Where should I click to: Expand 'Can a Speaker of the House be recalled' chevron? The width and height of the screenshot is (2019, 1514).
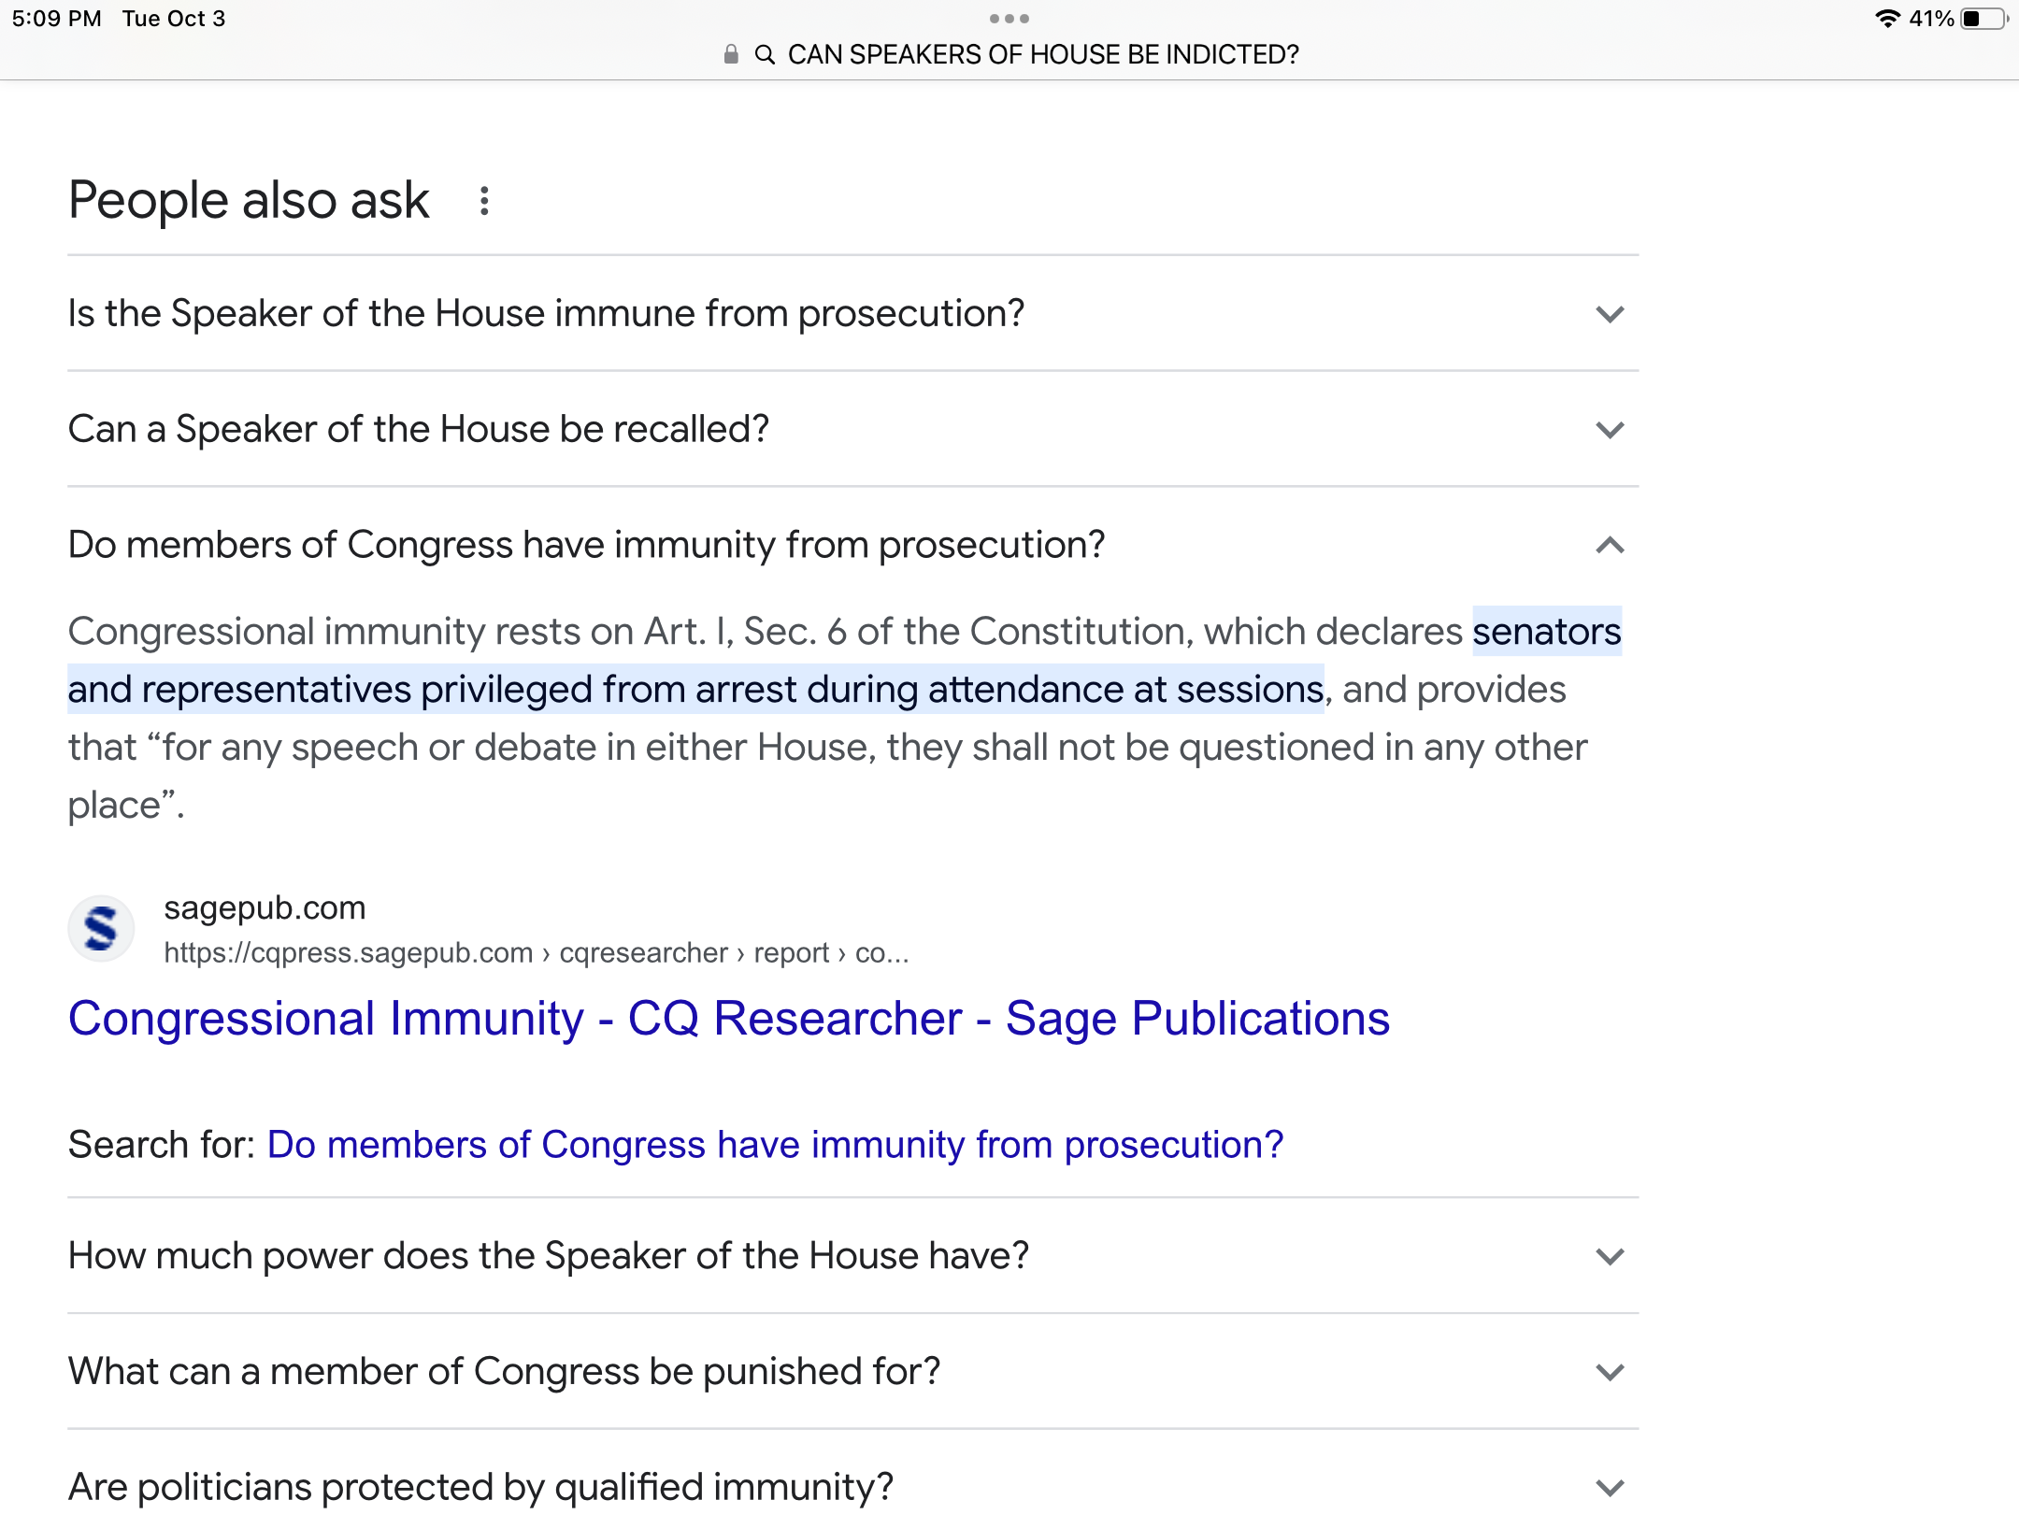pos(1610,430)
